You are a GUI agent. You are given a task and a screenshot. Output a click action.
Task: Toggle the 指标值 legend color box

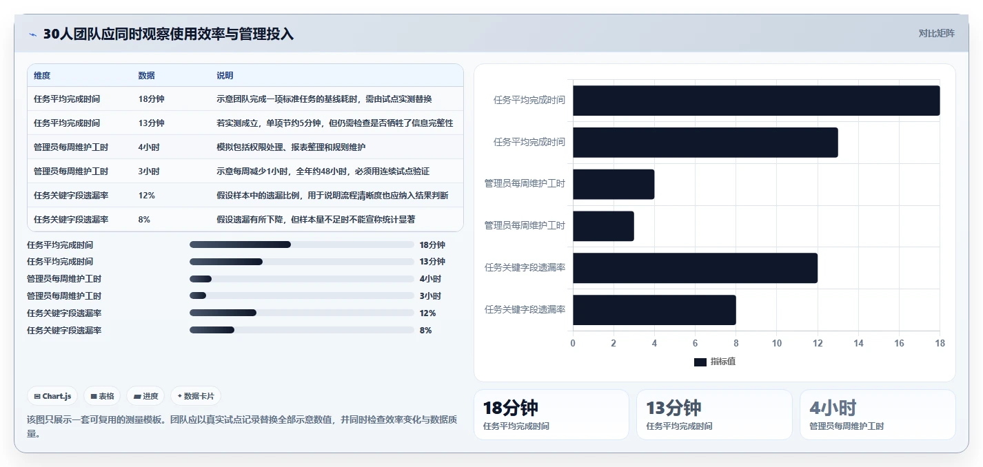[700, 362]
